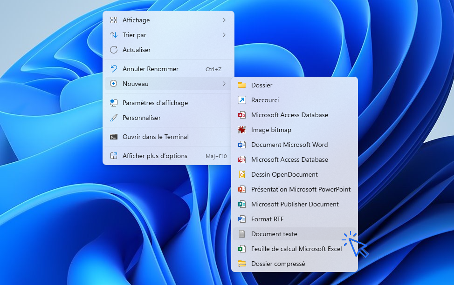
Task: Click the Dessin OpenDocument yellow icon
Action: pos(242,174)
